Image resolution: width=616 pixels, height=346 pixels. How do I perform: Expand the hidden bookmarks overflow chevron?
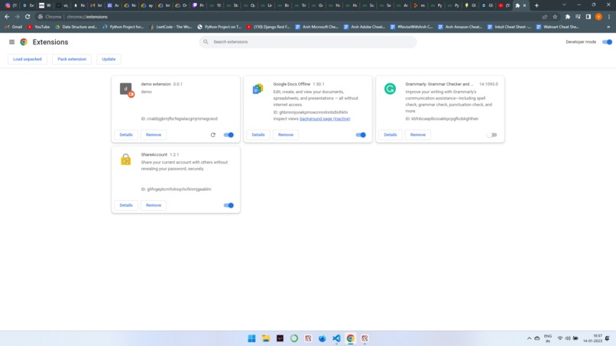[608, 27]
